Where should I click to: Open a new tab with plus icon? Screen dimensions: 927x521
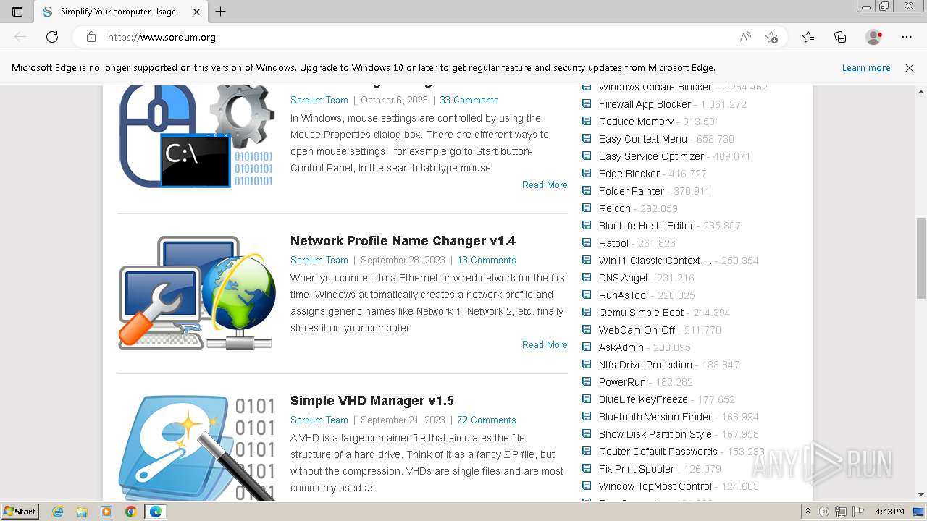point(221,12)
